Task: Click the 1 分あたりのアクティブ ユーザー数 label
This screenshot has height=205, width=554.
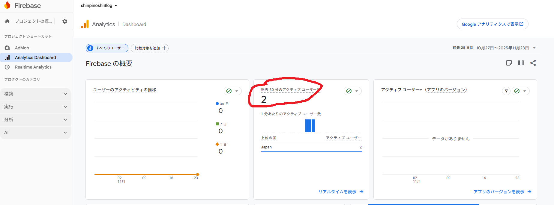Action: pyautogui.click(x=291, y=114)
